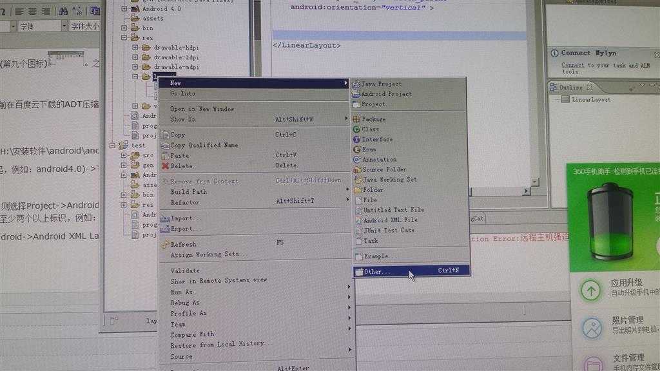Open the 字体大小 font size dropdown
The height and width of the screenshot is (371, 660).
[85, 26]
